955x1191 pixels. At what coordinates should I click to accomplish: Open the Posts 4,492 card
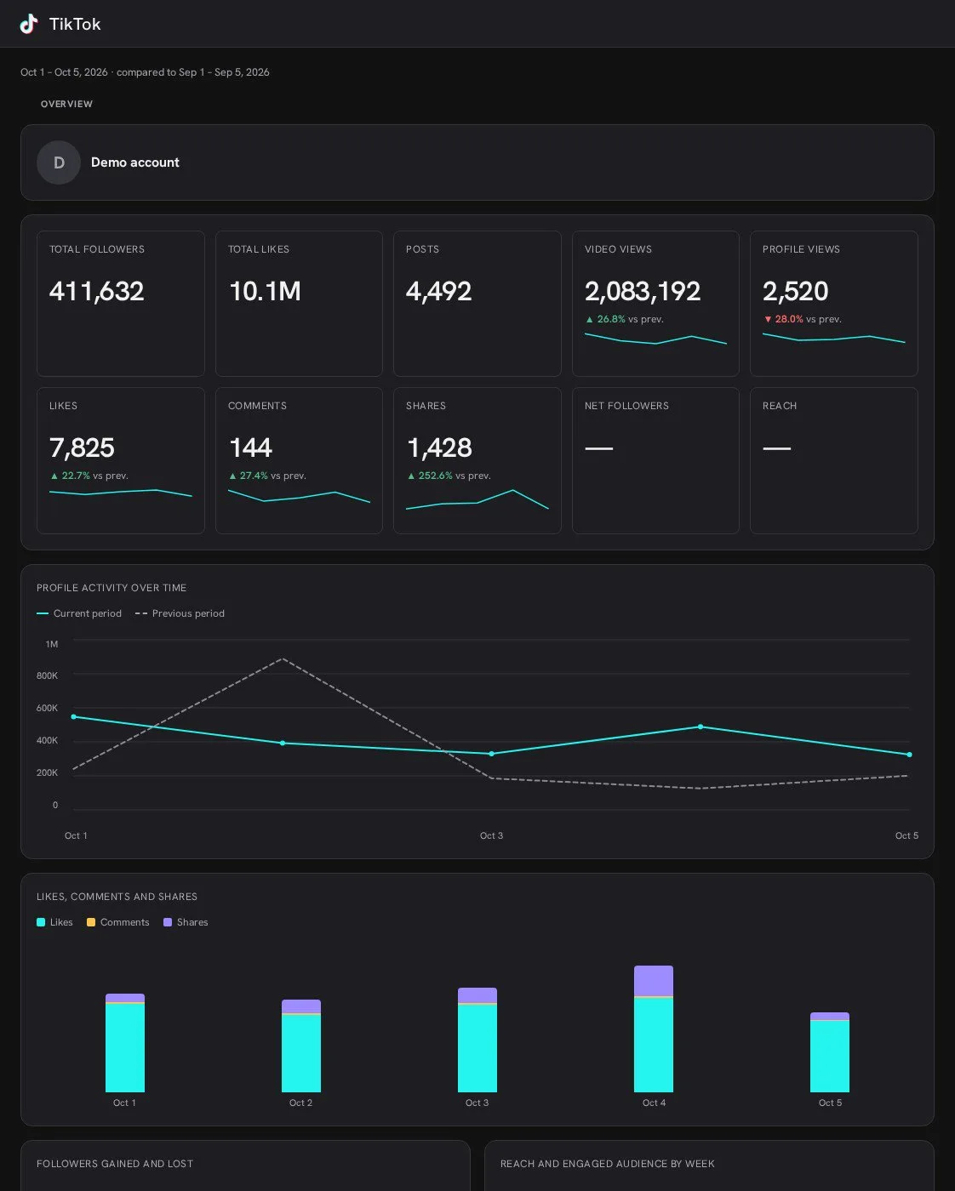pyautogui.click(x=477, y=304)
